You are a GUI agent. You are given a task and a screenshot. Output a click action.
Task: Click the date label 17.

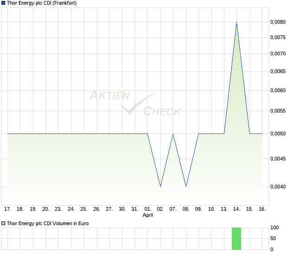tap(7, 209)
